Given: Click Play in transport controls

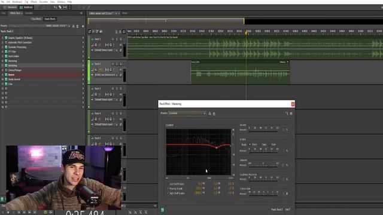Looking at the screenshot, I should (8, 213).
